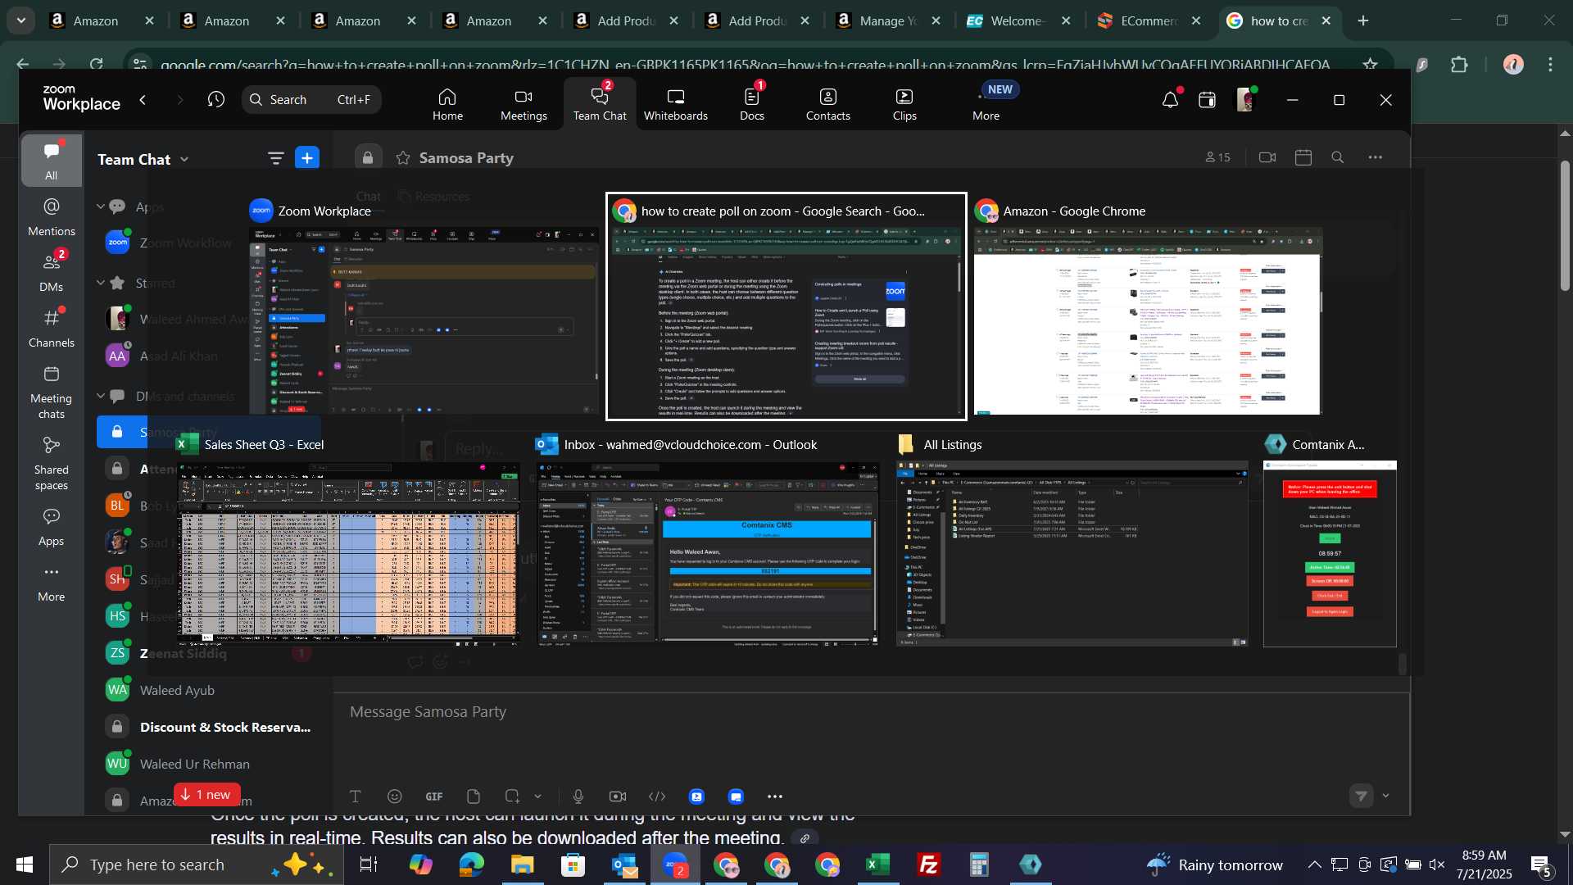Open Mentions in Zoom sidebar
Screen dimensions: 1573x885
[x=52, y=217]
